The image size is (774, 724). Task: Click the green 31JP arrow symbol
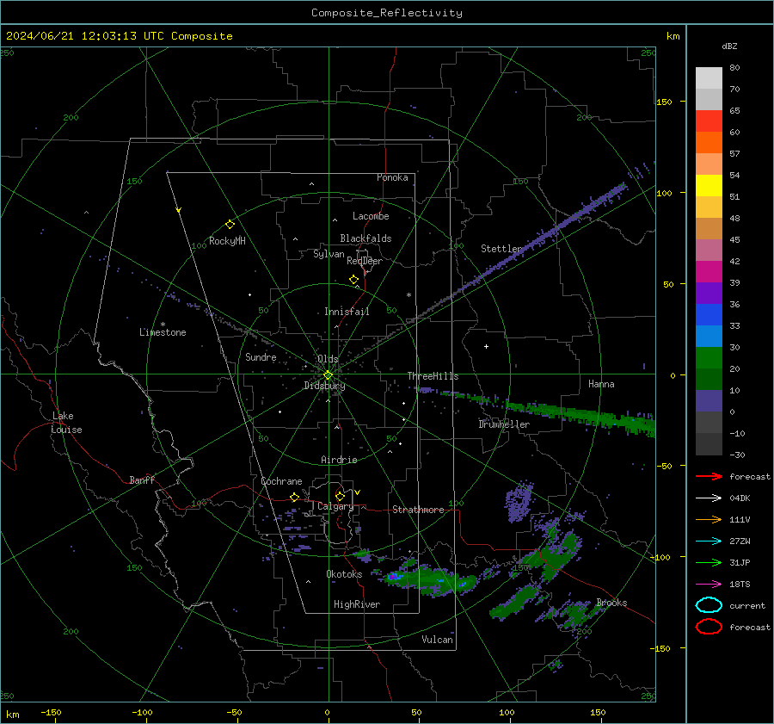(x=709, y=562)
